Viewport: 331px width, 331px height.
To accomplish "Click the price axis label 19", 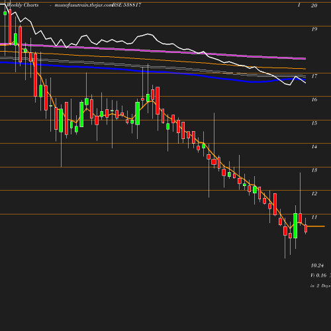I will pos(314,29).
